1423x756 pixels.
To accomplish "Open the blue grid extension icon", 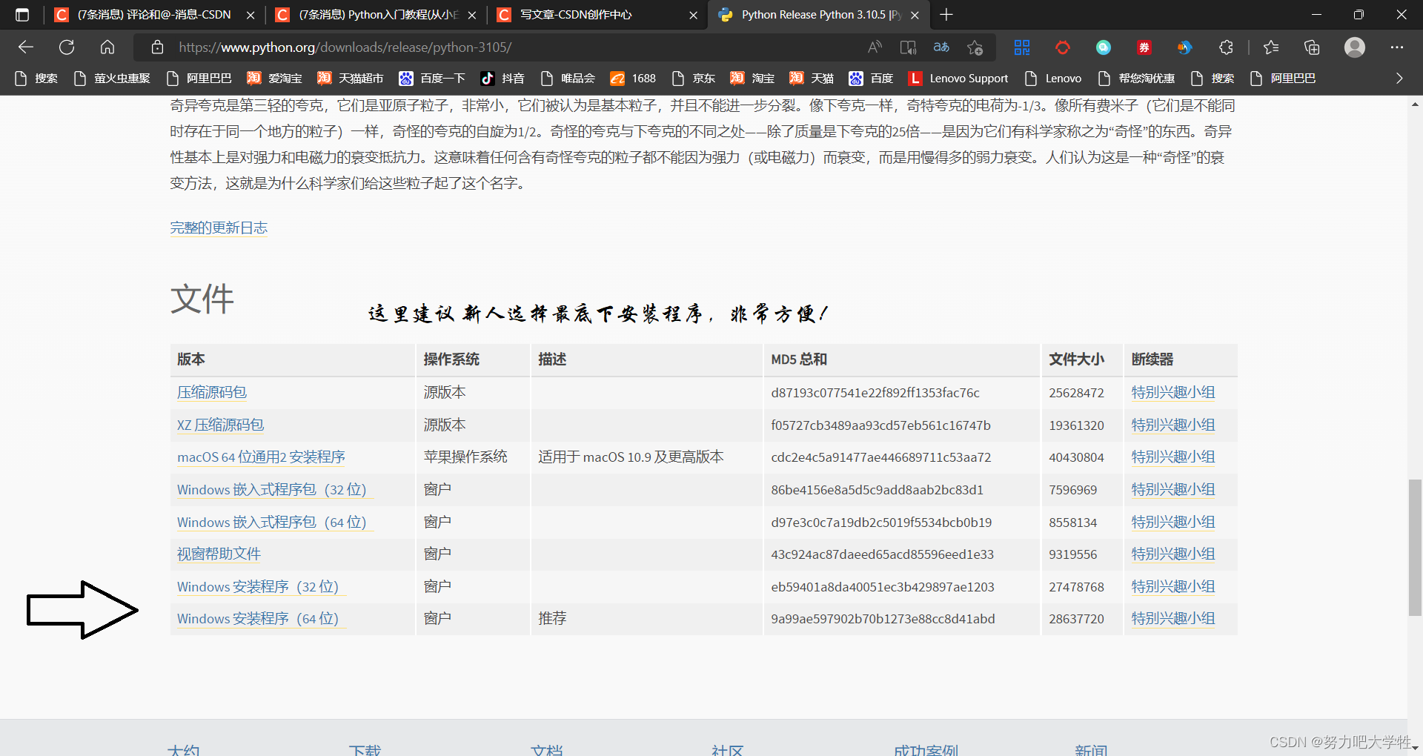I will (x=1022, y=47).
